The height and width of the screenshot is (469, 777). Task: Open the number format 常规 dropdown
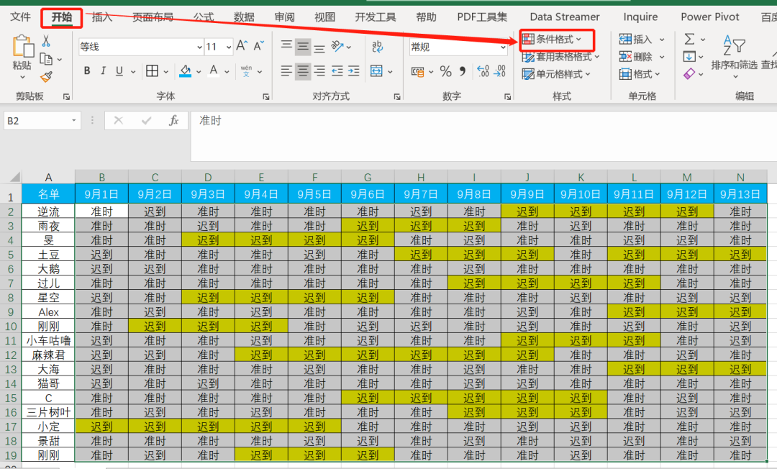point(503,47)
